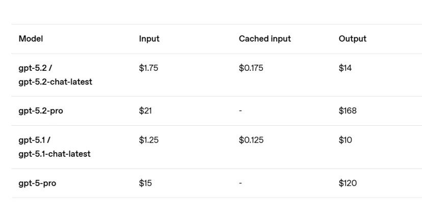Click the Output column header
Viewport: 422px width, 221px height.
pyautogui.click(x=352, y=39)
